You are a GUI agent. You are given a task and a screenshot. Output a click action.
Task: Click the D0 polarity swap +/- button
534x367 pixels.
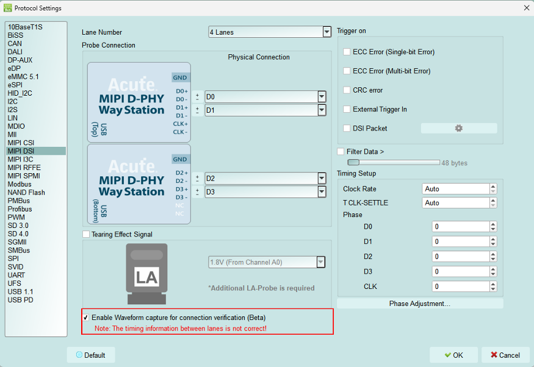tap(198, 97)
